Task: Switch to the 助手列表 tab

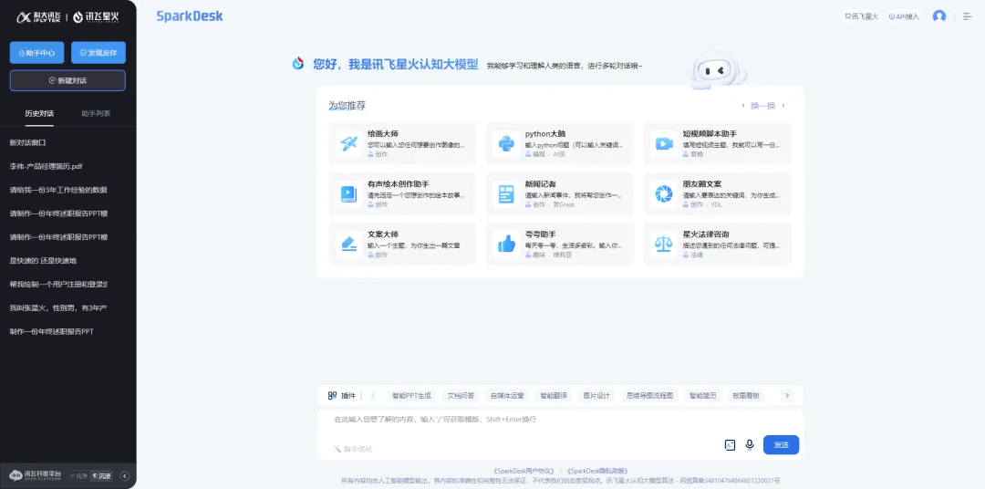Action: 96,114
